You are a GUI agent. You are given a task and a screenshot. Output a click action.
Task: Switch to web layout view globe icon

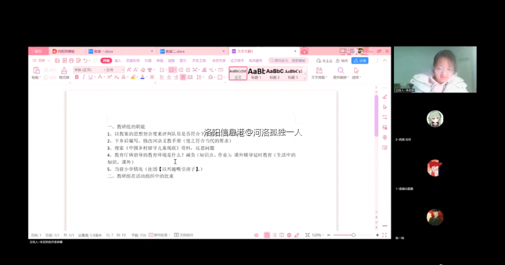(289, 235)
